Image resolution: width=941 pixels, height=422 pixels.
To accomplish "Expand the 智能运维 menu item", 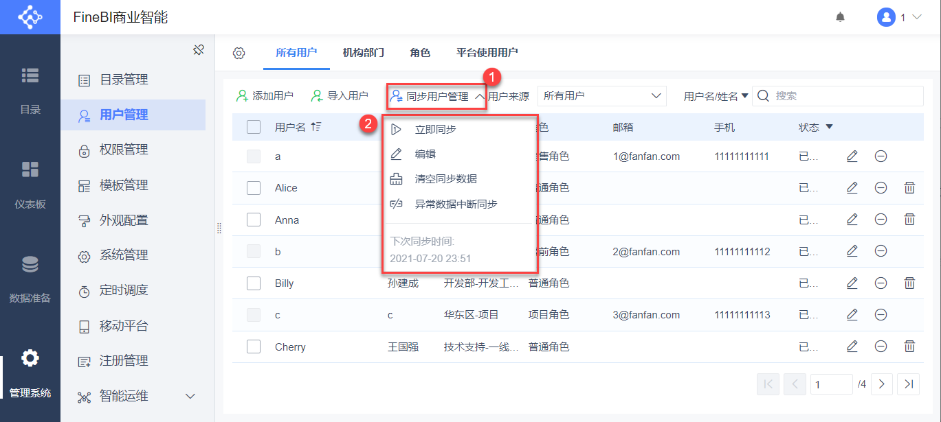I will (x=190, y=396).
